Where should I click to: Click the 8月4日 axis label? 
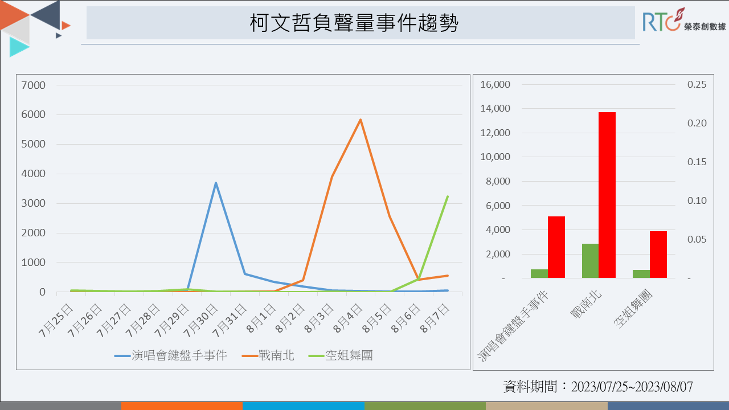[x=349, y=318]
